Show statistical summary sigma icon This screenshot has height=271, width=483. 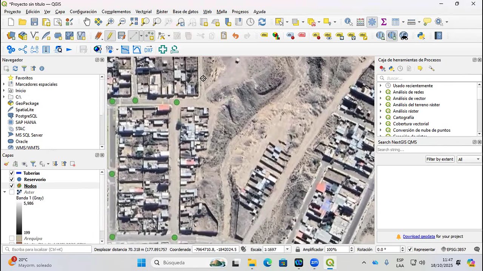[x=384, y=22]
